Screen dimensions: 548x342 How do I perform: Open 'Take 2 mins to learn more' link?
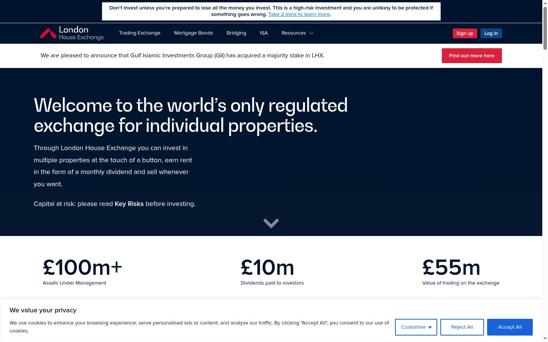[299, 14]
